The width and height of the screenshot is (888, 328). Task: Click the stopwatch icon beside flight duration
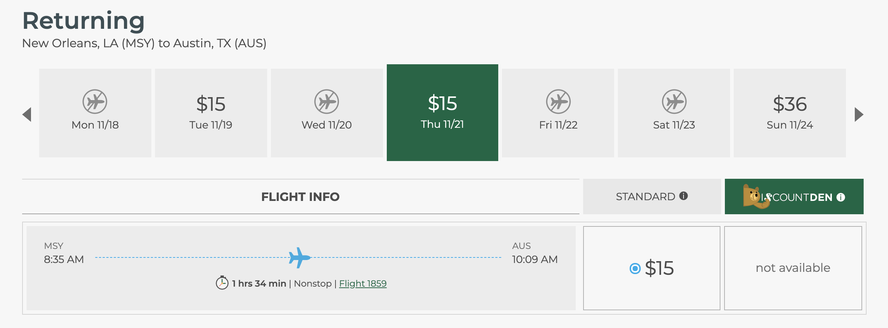(222, 283)
